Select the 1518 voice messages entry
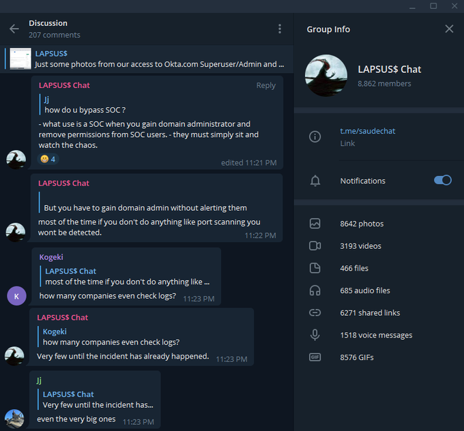 376,335
